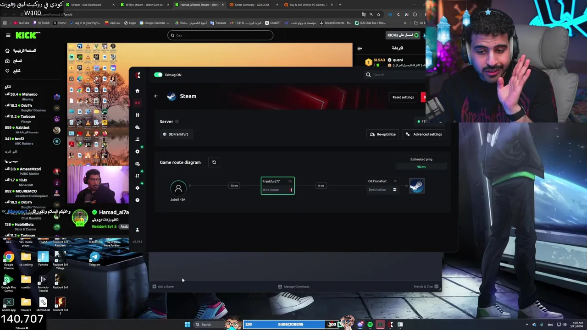The width and height of the screenshot is (587, 330).
Task: Click the Server info icon
Action: click(x=177, y=121)
